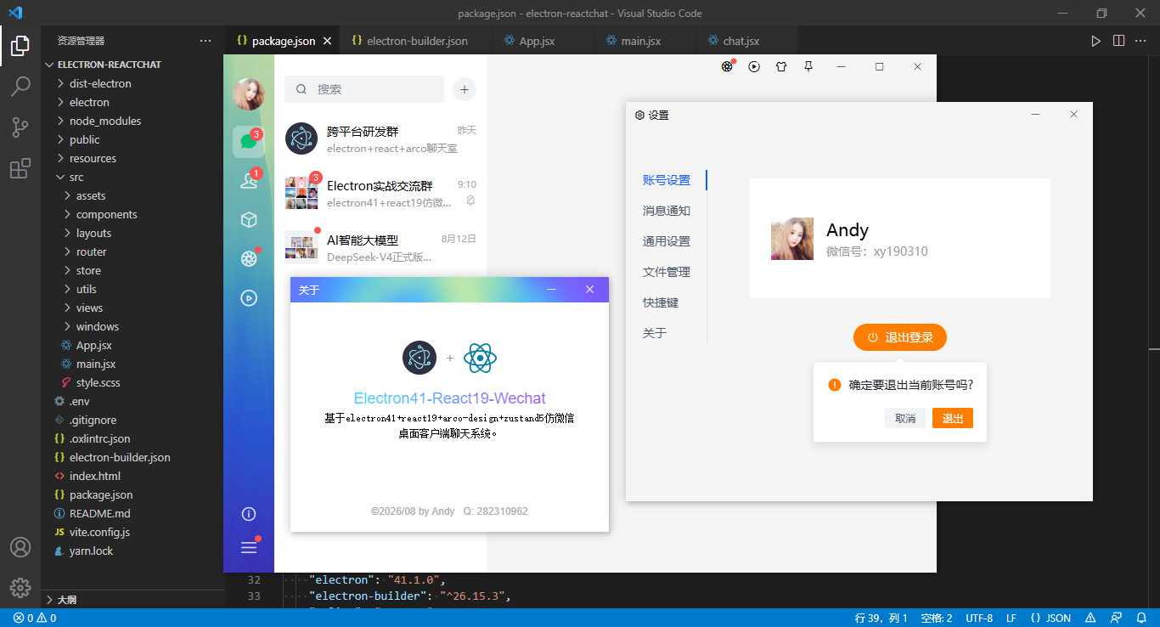The width and height of the screenshot is (1160, 627).
Task: Open the video play icon in the chat sidebar
Action: [x=249, y=297]
